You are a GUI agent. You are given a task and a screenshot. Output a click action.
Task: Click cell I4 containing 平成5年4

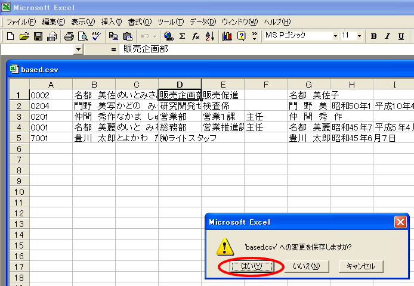[394, 127]
